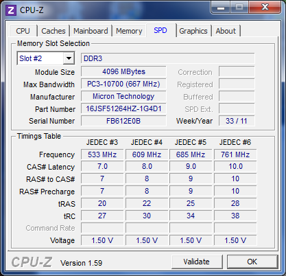Open the Mainboard tab
This screenshot has width=286, height=276.
point(91,31)
